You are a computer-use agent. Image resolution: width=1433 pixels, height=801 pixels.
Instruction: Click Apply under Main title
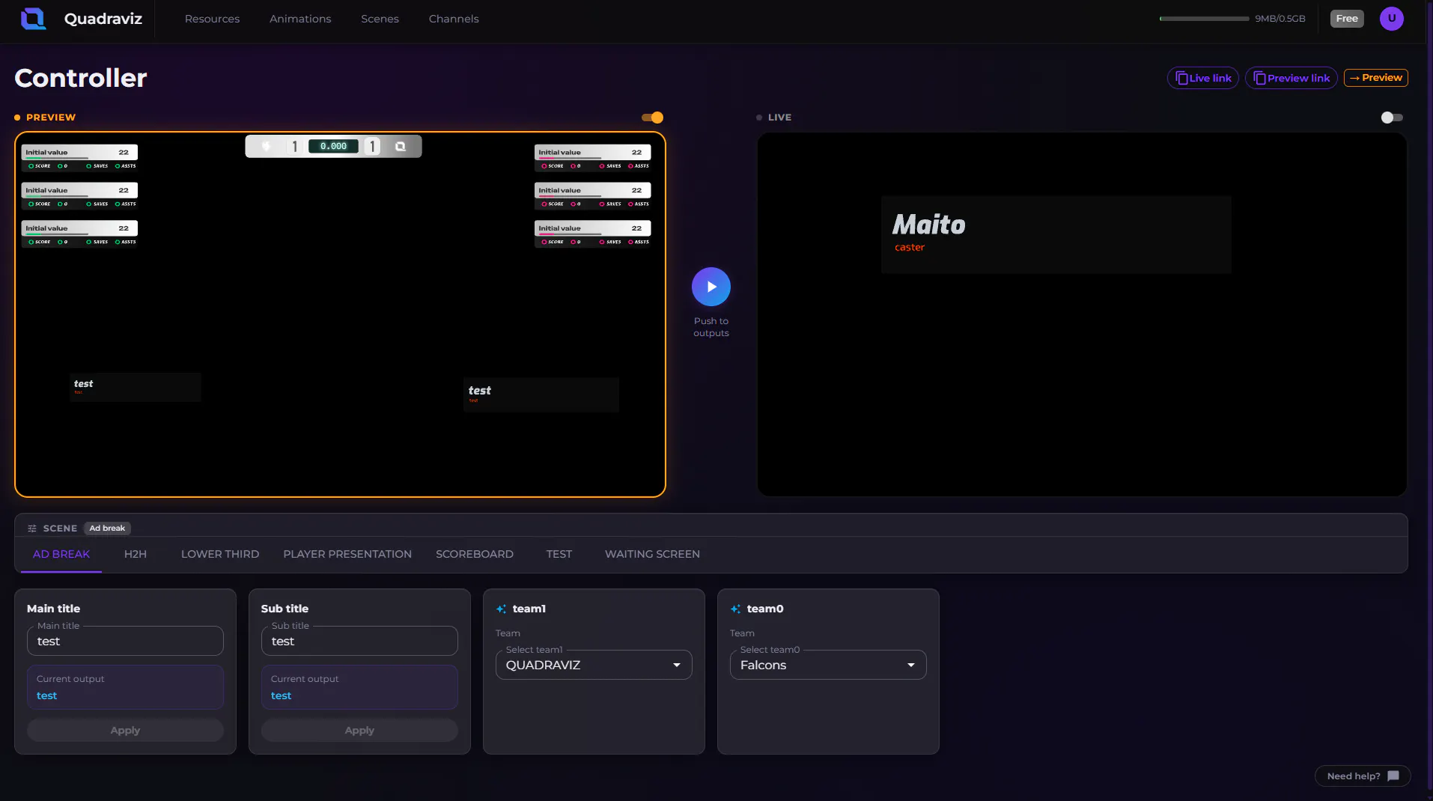click(125, 730)
